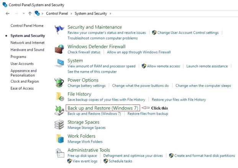Click Change User Account Control settings link
Screen dimensions: 238x168
click(188, 33)
